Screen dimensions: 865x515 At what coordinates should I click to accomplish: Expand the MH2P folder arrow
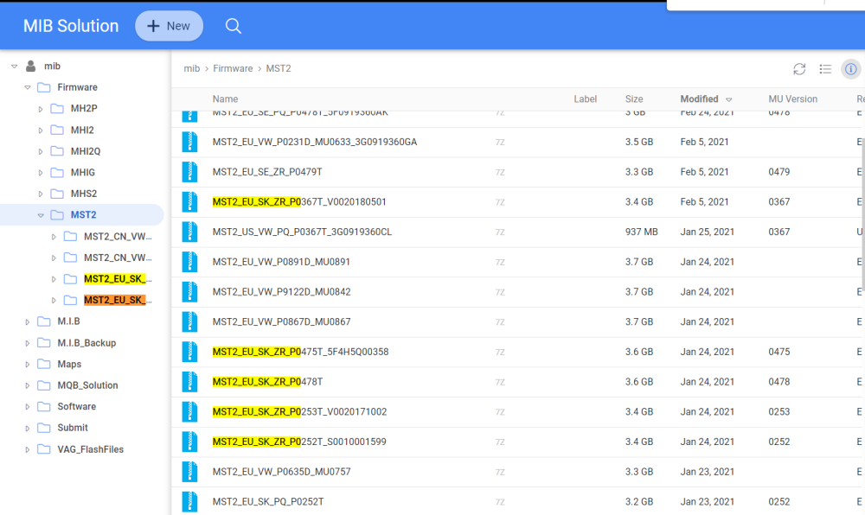pos(41,109)
